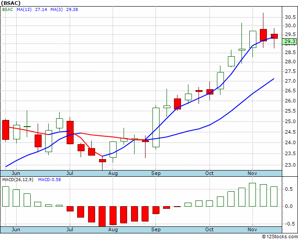Click the deepest red MACD bar before August
This screenshot has width=298, height=240.
102,216
